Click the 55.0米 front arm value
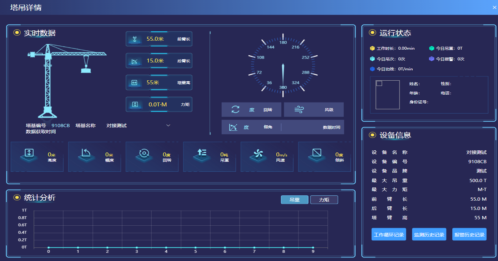 pos(155,39)
